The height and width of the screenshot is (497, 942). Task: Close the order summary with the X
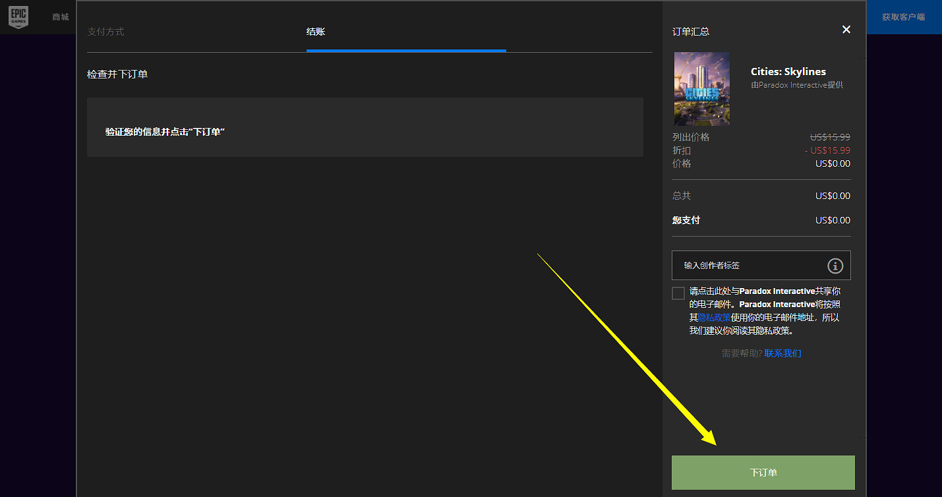846,30
